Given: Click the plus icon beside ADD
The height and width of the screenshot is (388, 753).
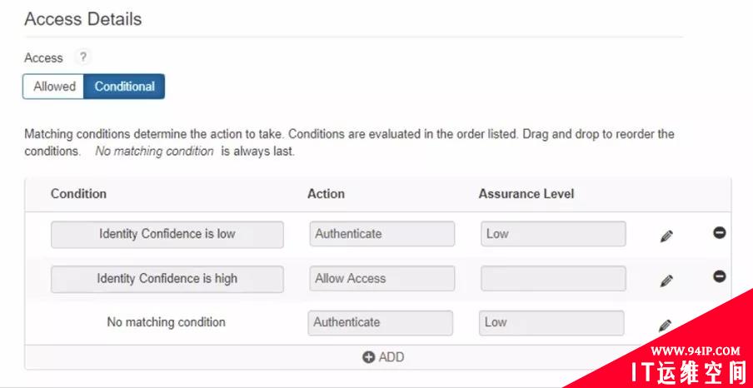Looking at the screenshot, I should [x=368, y=357].
